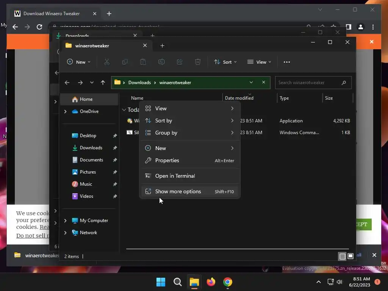
Task: Select the Application 4,292 KB file row
Action: (x=238, y=121)
